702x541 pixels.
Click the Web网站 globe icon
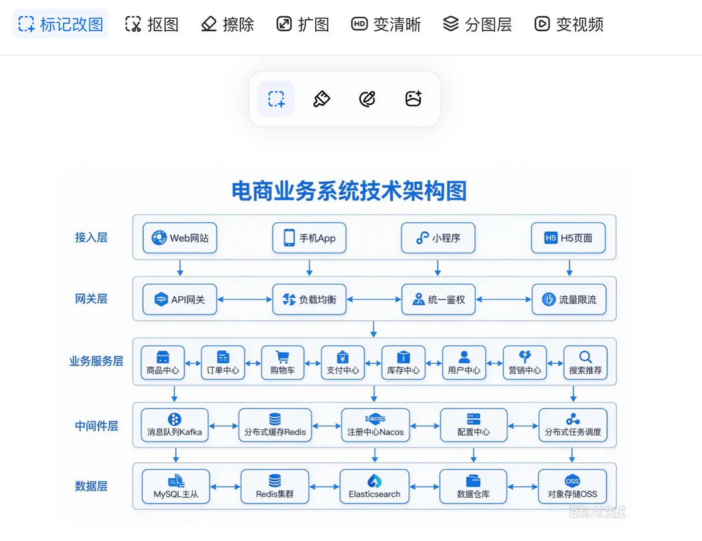(159, 238)
